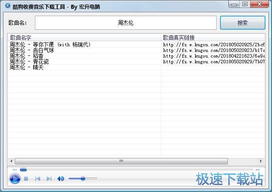This screenshot has width=272, height=192.
Task: Click the app icon in the title bar
Action: point(8,6)
